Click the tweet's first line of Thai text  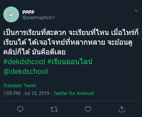[71, 32]
